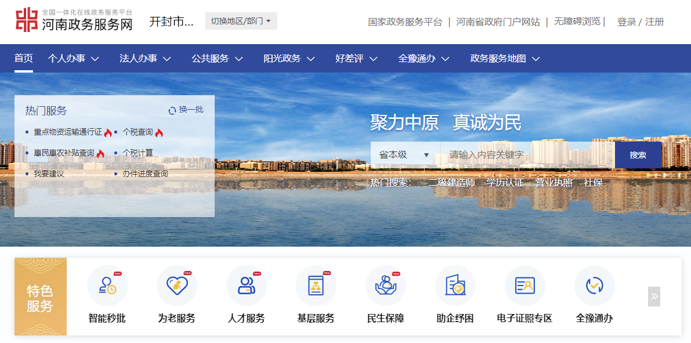
Task: Open the 个税查询 hot service link
Action: (x=138, y=132)
